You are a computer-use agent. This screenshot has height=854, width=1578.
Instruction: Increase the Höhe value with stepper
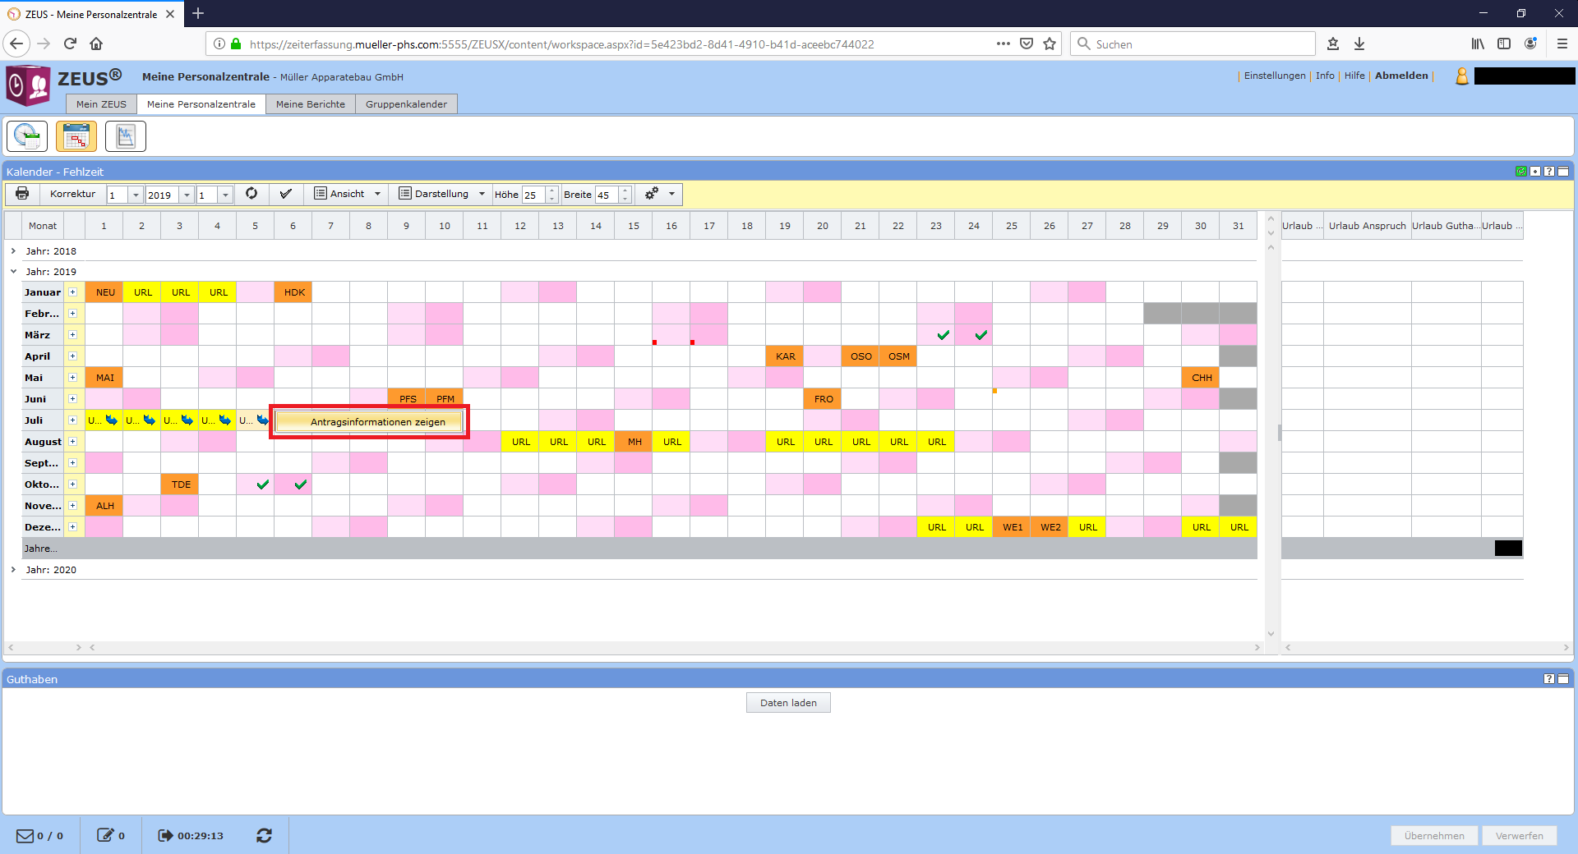pos(552,191)
